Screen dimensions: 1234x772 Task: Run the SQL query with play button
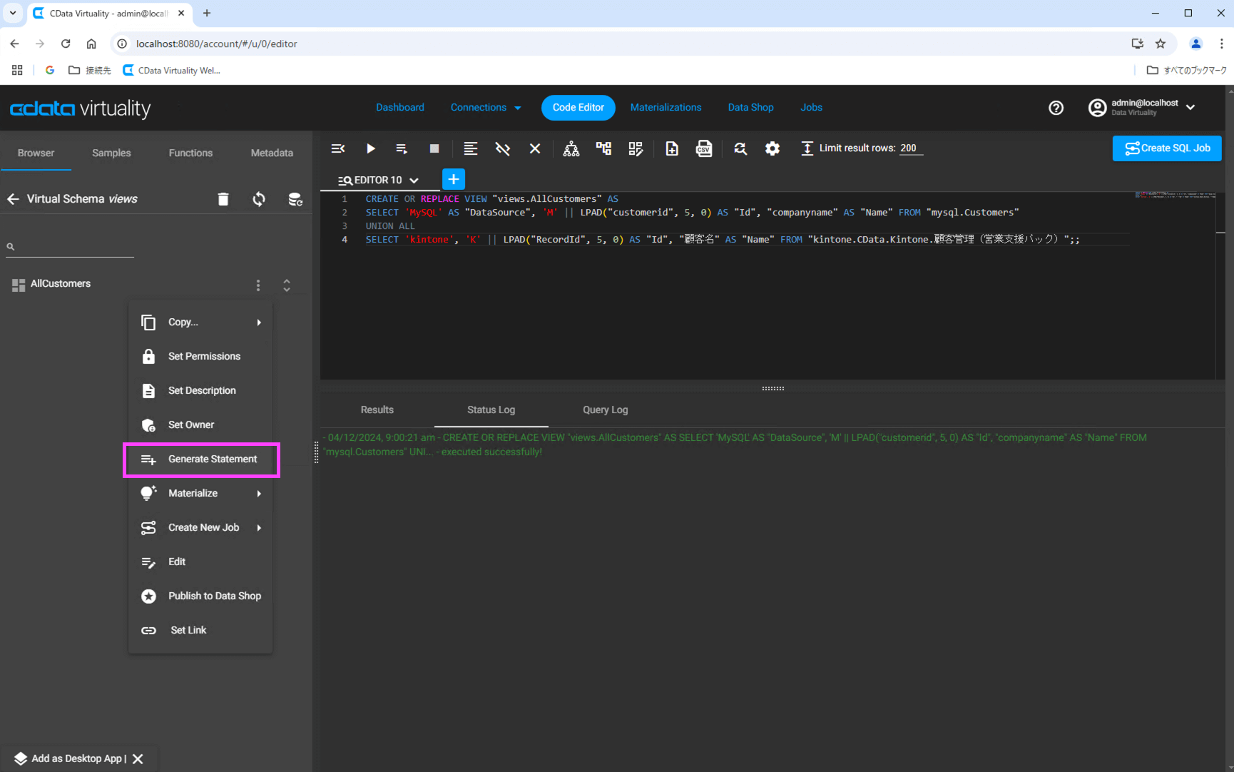370,148
